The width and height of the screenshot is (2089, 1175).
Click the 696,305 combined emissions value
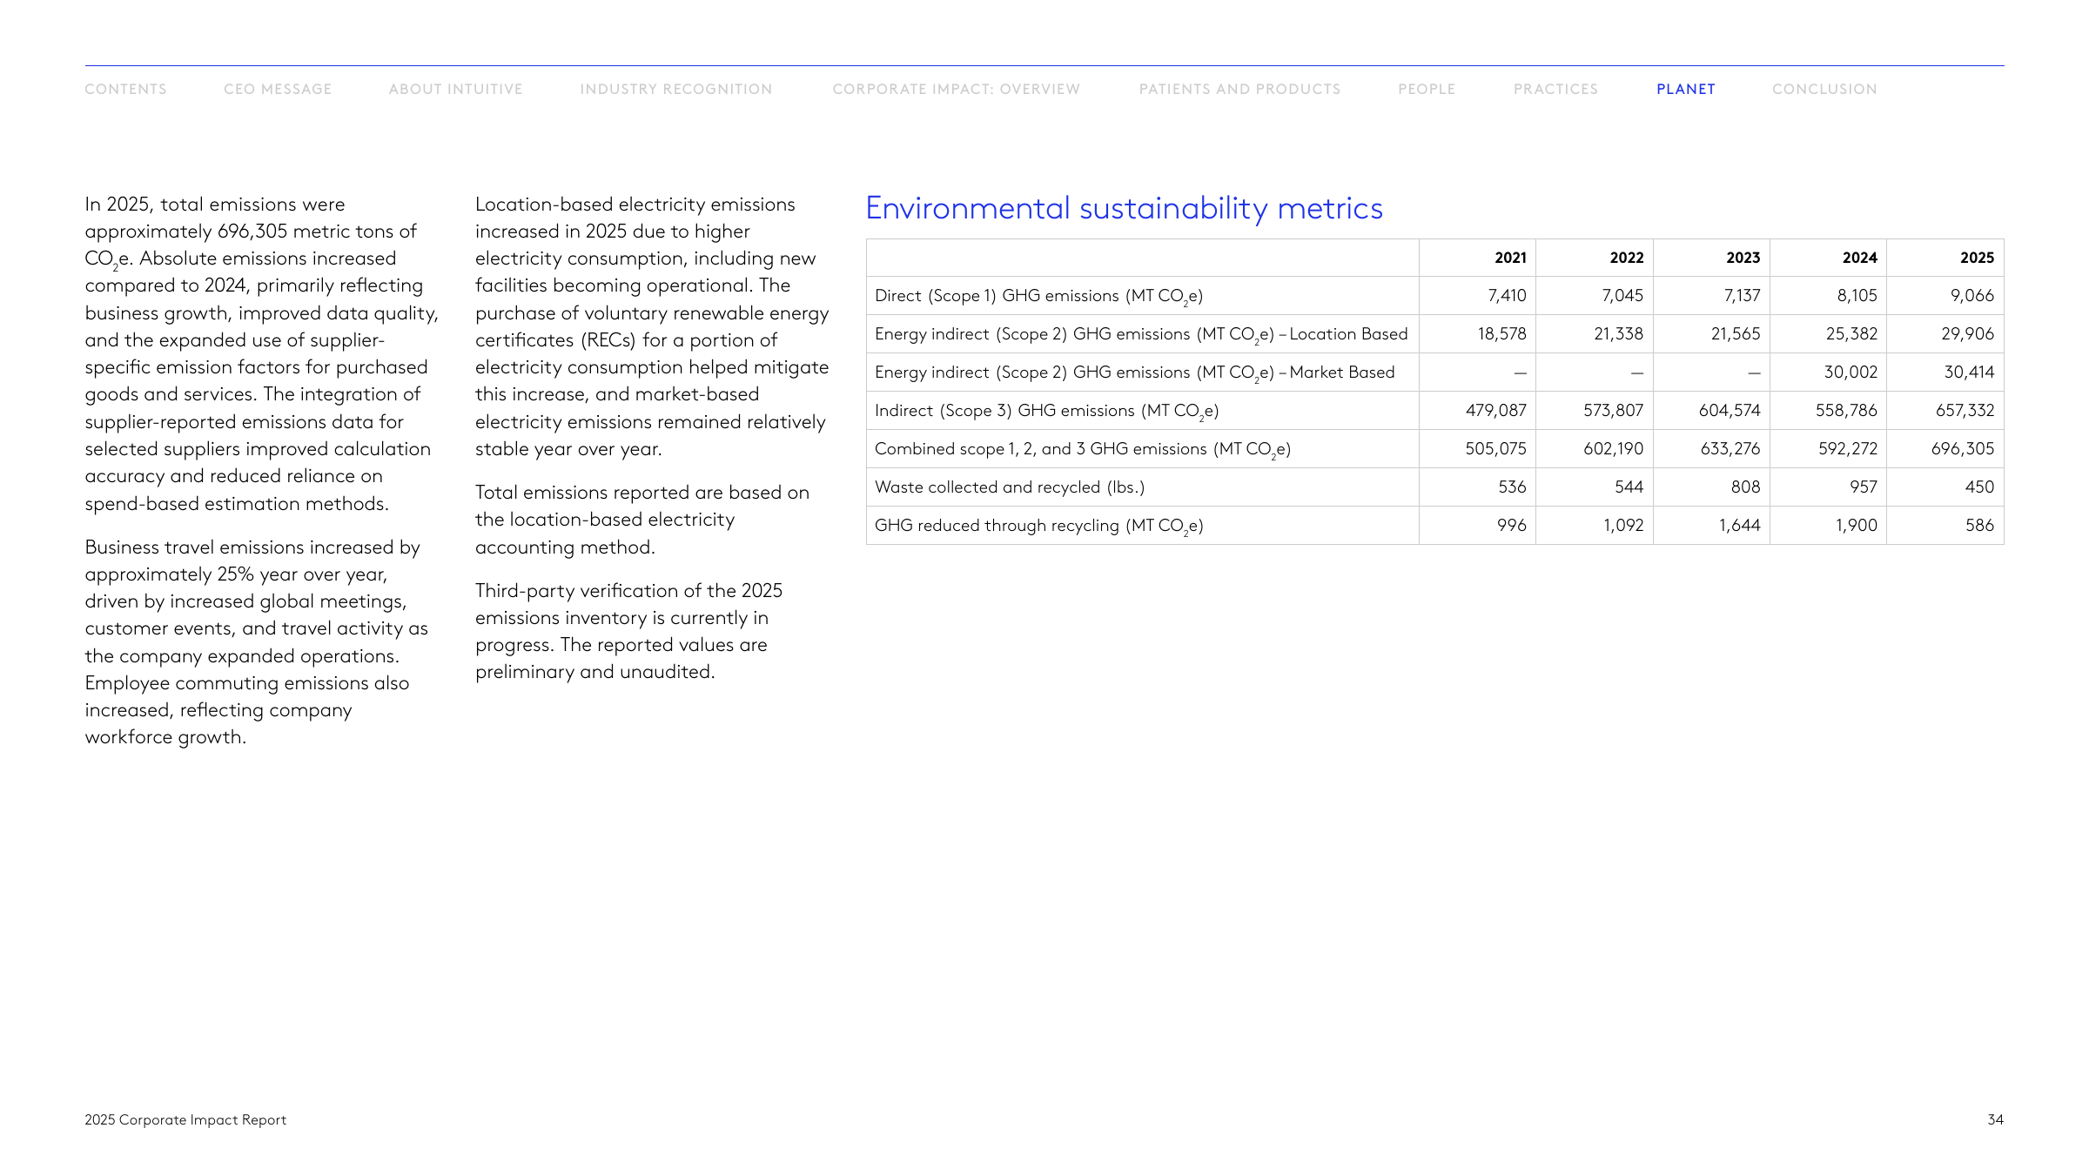(1963, 449)
